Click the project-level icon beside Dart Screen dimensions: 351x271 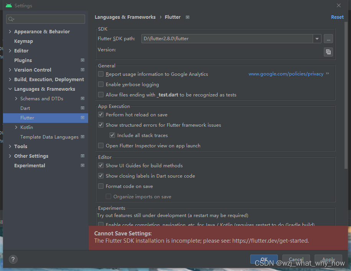coord(83,108)
